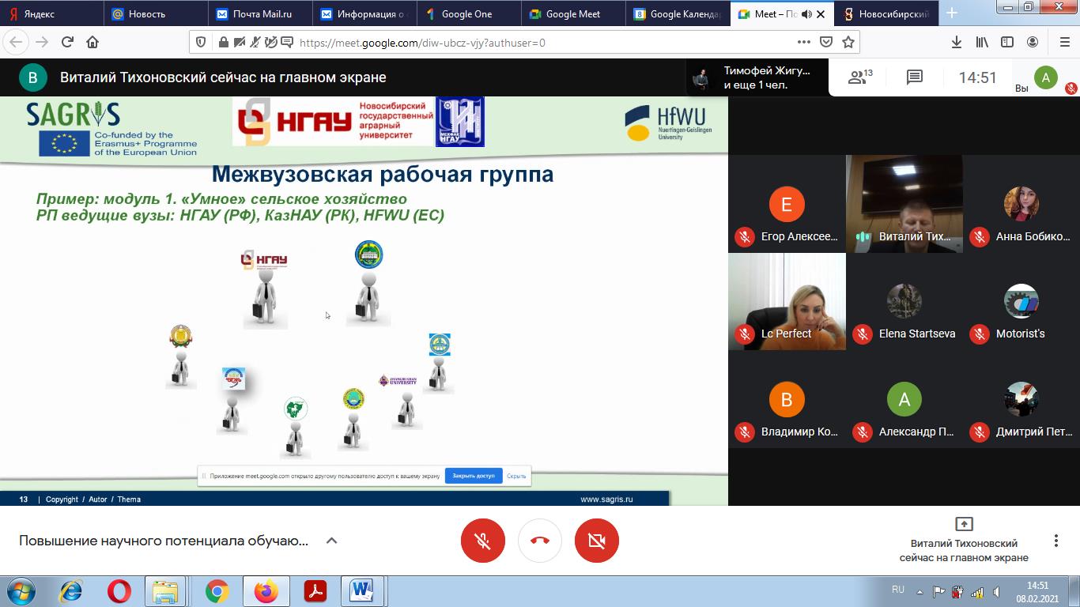Go to browser home page
1080x607 pixels.
click(x=93, y=42)
